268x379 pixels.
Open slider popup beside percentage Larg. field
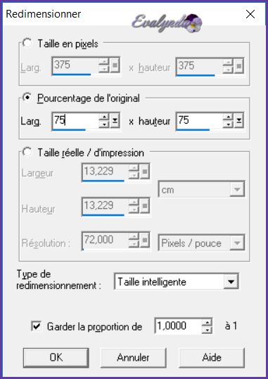tap(115, 120)
